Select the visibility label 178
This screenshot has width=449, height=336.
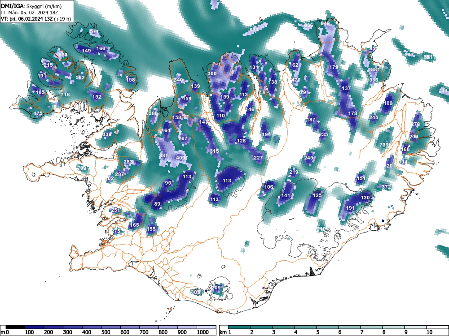tap(353, 113)
